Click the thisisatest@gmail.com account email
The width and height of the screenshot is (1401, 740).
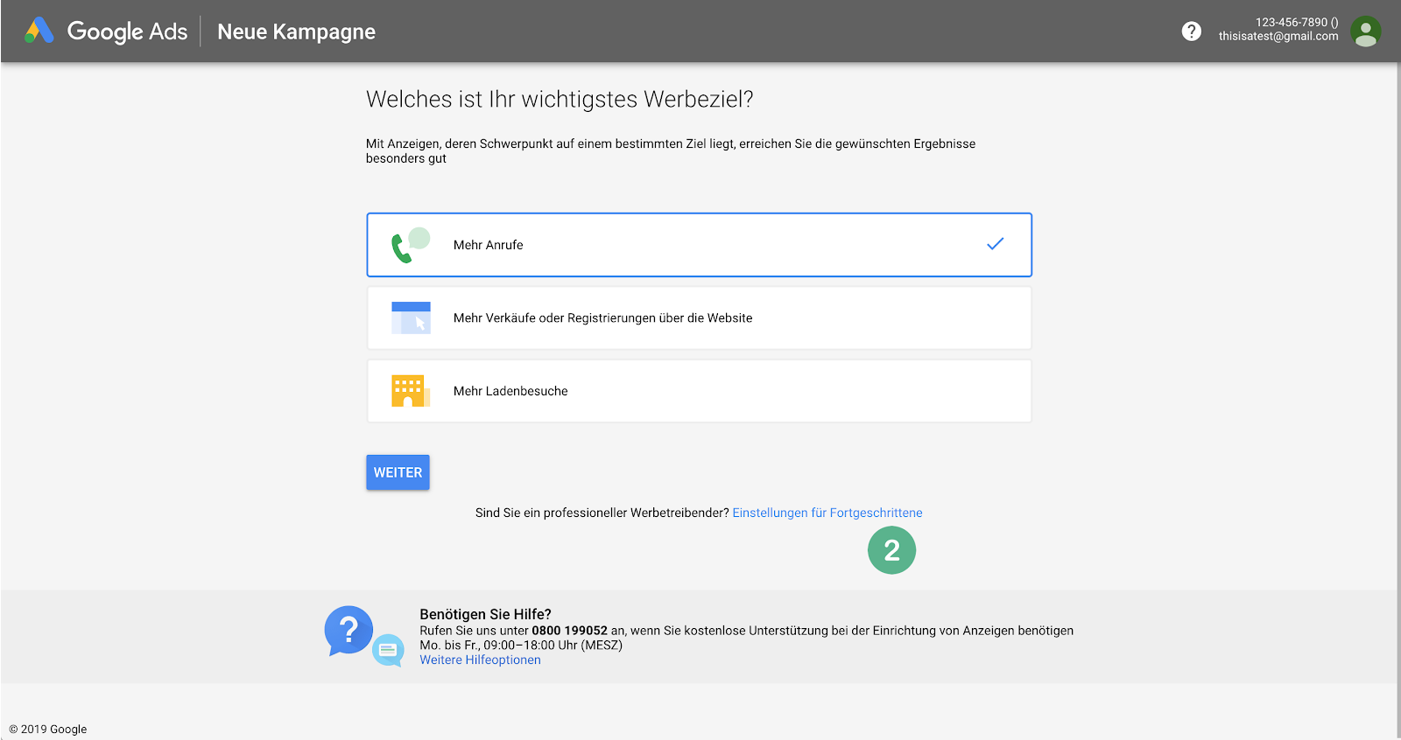click(1278, 37)
